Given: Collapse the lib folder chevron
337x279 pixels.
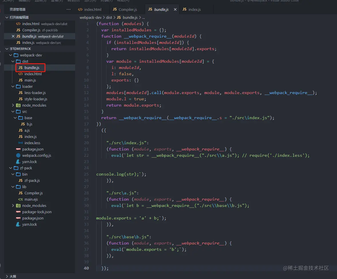Looking at the screenshot, I should point(13,187).
